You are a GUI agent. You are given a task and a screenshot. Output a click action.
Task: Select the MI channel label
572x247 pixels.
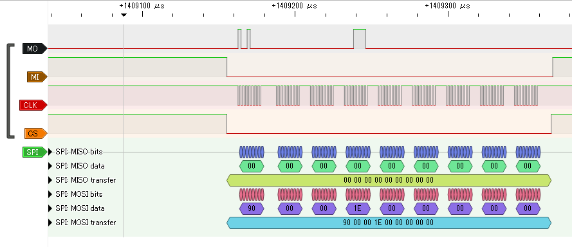coord(37,77)
